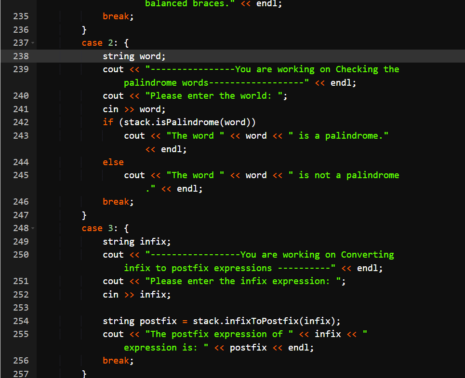Click the string keyword on line 249
The height and width of the screenshot is (378, 465).
coord(118,241)
